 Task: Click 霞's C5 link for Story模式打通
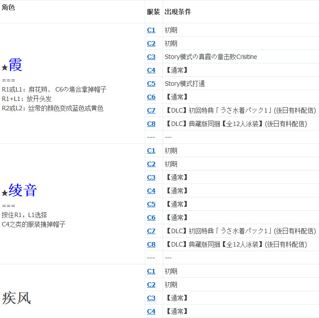click(151, 84)
